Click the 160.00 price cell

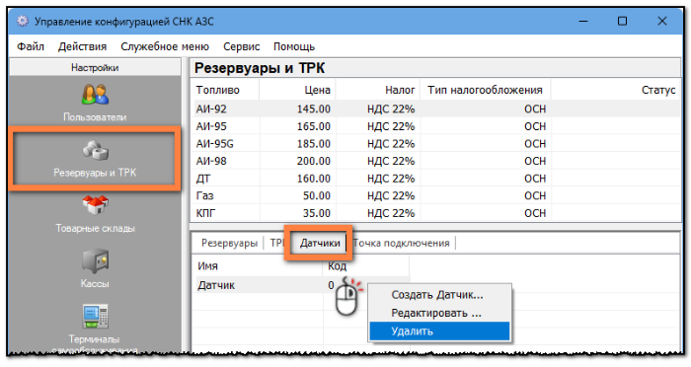pyautogui.click(x=313, y=179)
